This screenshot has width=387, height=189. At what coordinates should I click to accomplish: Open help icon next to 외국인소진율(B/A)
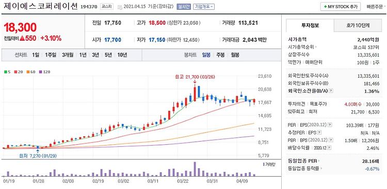(x=331, y=91)
